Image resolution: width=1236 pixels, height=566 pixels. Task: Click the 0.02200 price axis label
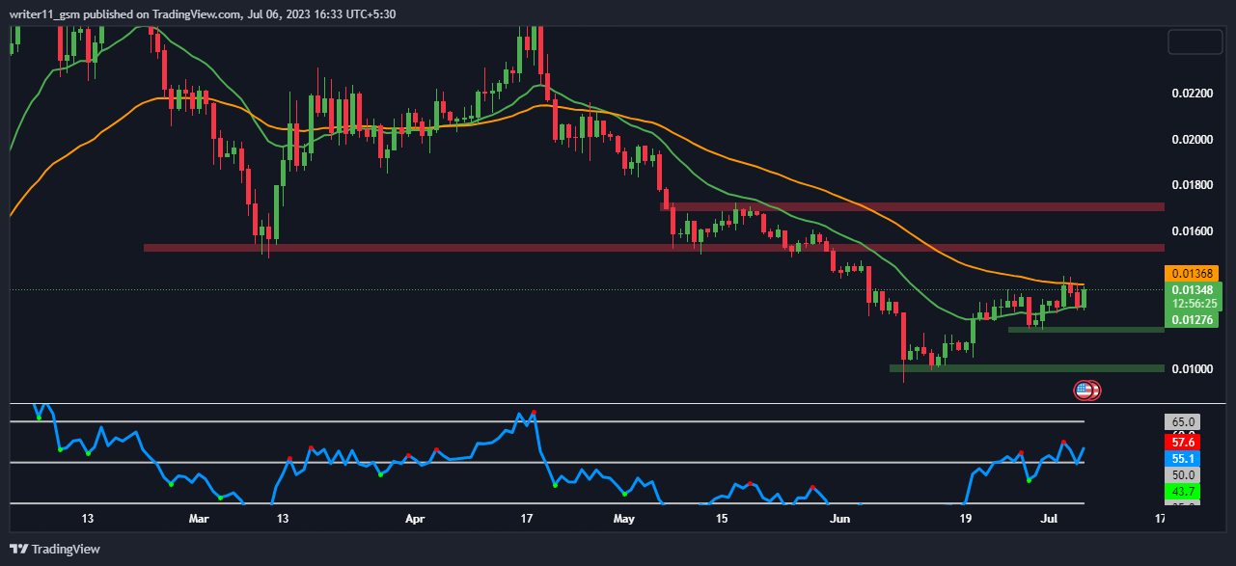coord(1192,94)
